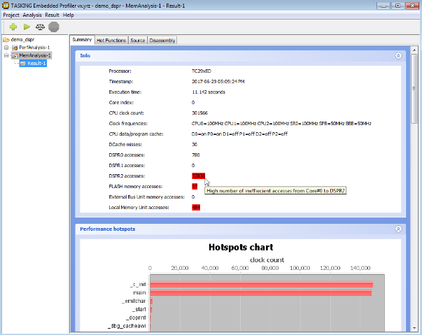
Task: Expand the PerfAnalysis-1 tree node
Action: tap(6, 48)
